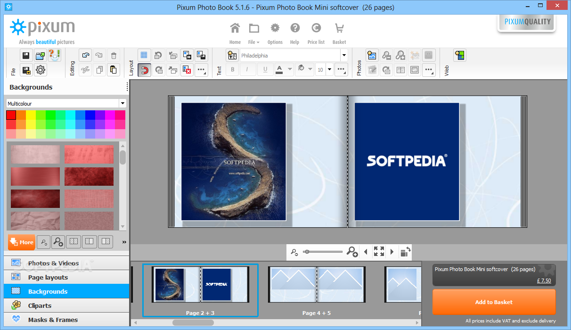The width and height of the screenshot is (571, 330).
Task: Delete selection with the trash can icon
Action: [x=114, y=55]
